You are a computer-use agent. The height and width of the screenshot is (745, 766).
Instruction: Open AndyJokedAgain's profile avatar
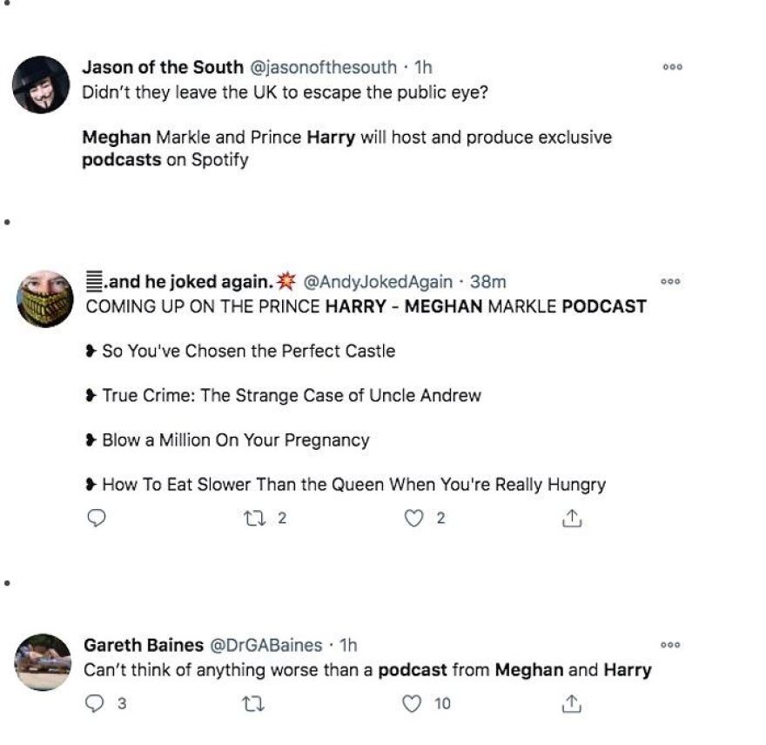44,299
